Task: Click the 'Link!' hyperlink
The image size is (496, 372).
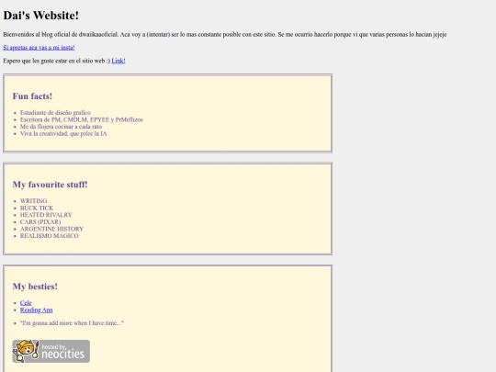Action: (118, 61)
